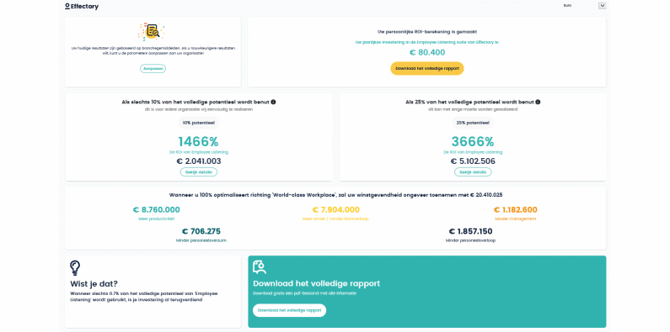Click the 1466% ROI figure
Screen dimensions: 670x332
tap(198, 141)
